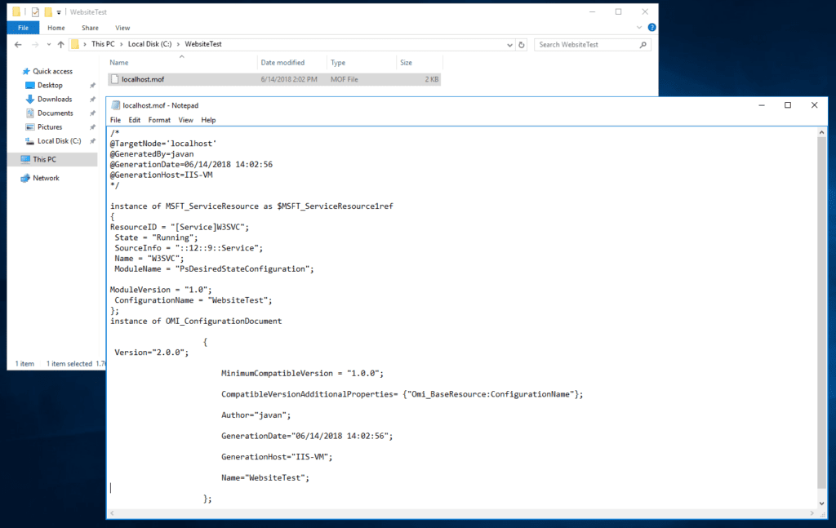The width and height of the screenshot is (836, 528).
Task: Open the Customize Quick Access Toolbar dropdown
Action: click(x=58, y=11)
